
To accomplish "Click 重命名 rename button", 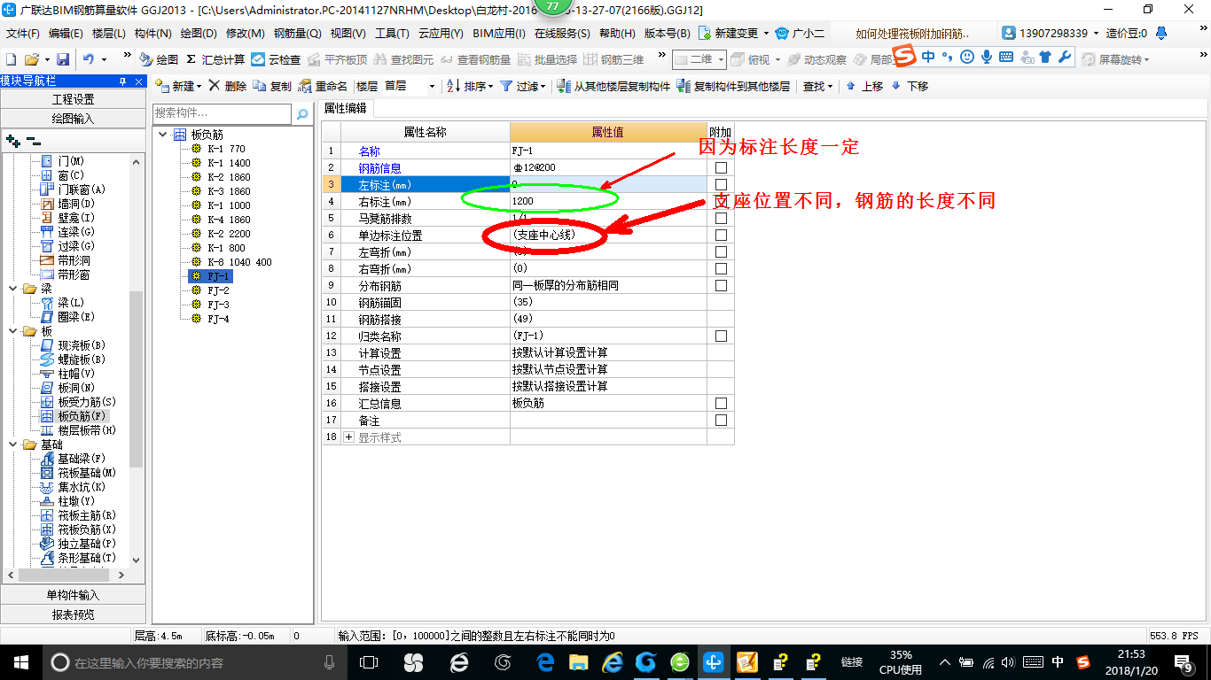I will tap(324, 87).
